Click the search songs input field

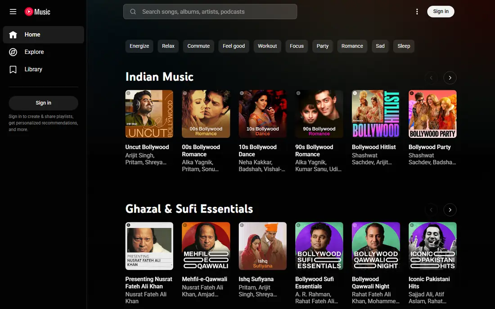pyautogui.click(x=210, y=12)
